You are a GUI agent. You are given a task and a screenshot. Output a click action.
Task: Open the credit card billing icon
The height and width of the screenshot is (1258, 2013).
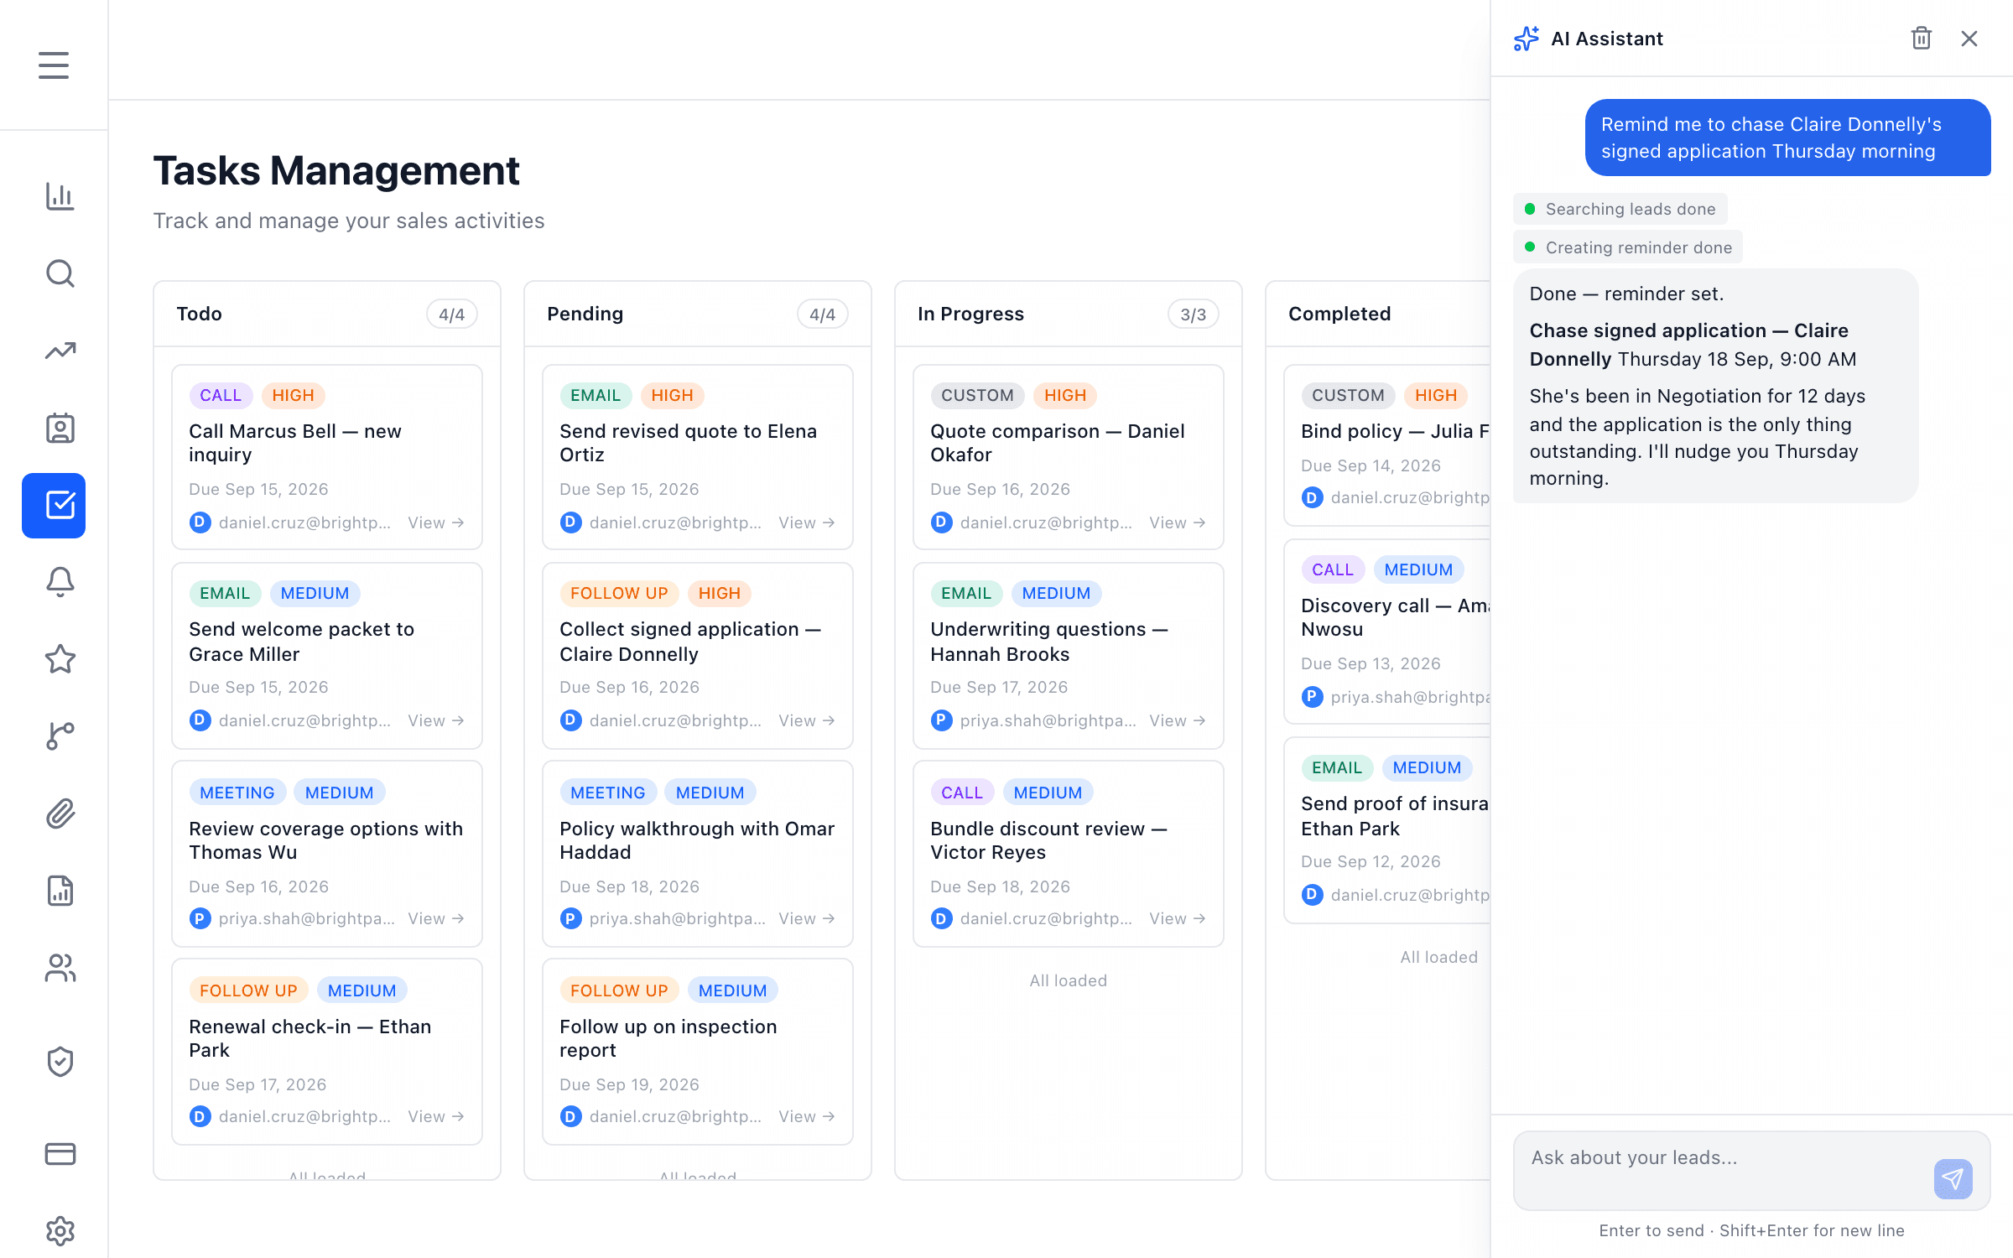(60, 1154)
